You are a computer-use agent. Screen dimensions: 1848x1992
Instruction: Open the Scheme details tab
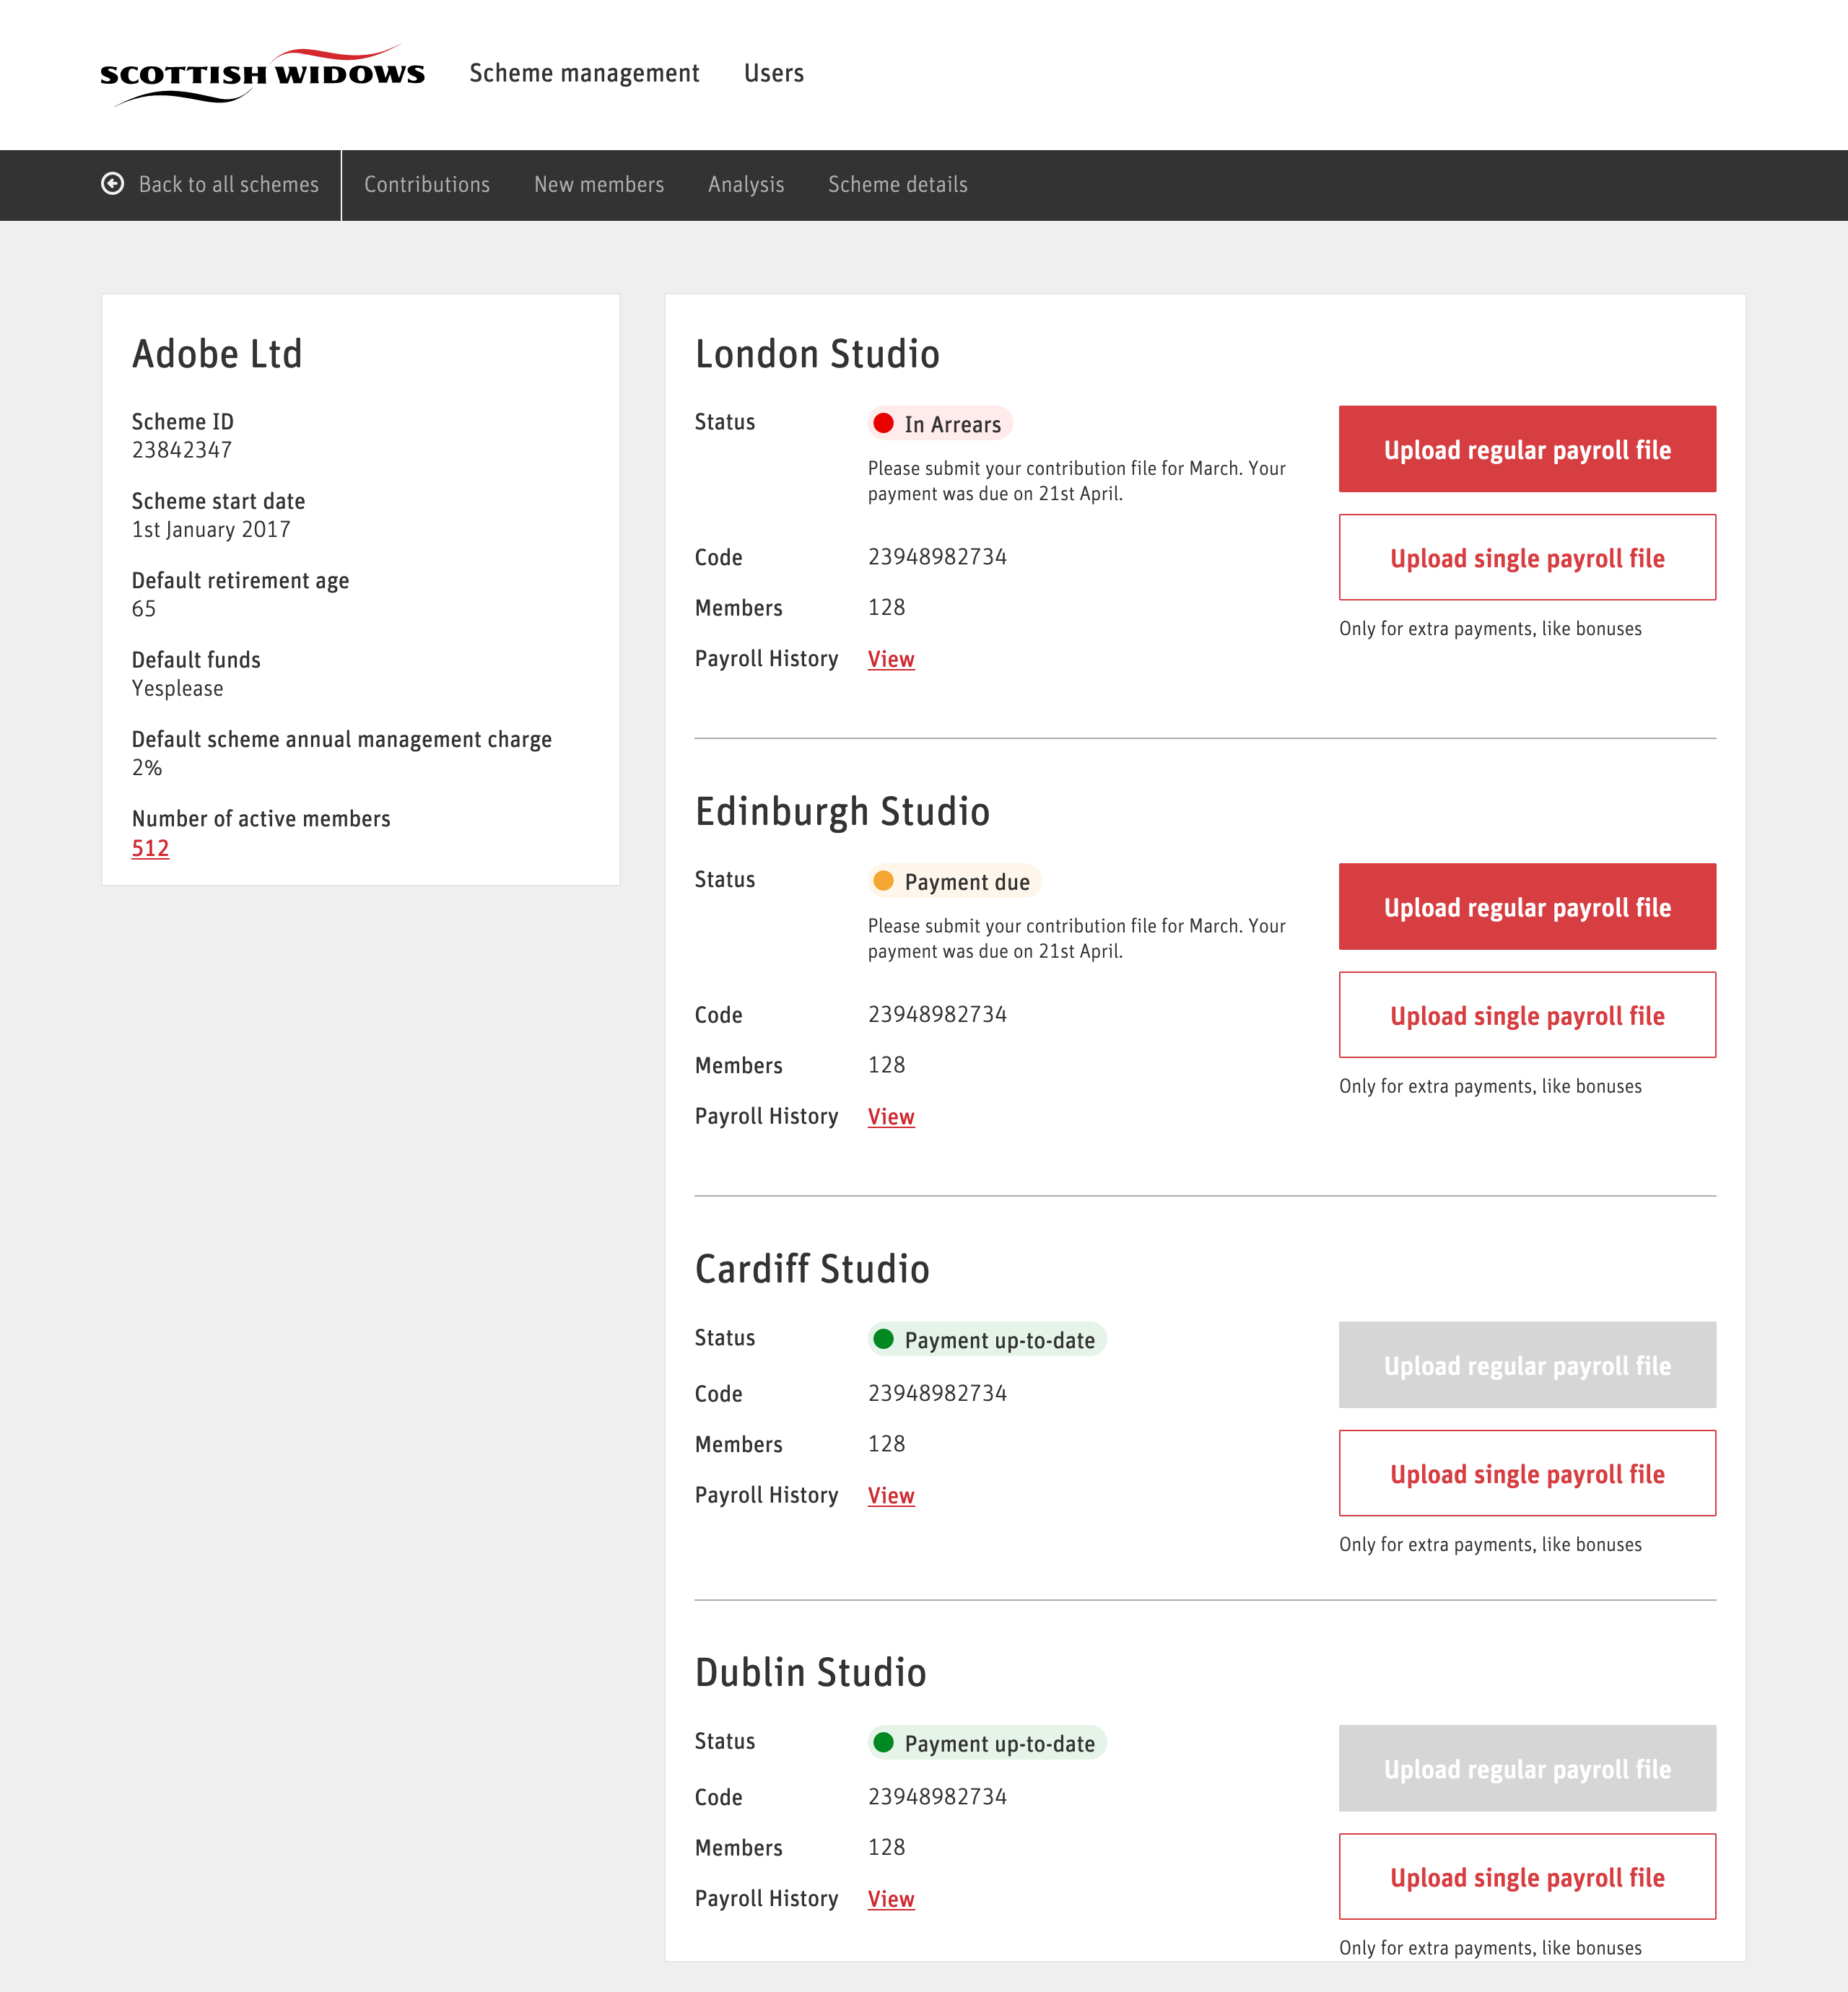click(898, 185)
